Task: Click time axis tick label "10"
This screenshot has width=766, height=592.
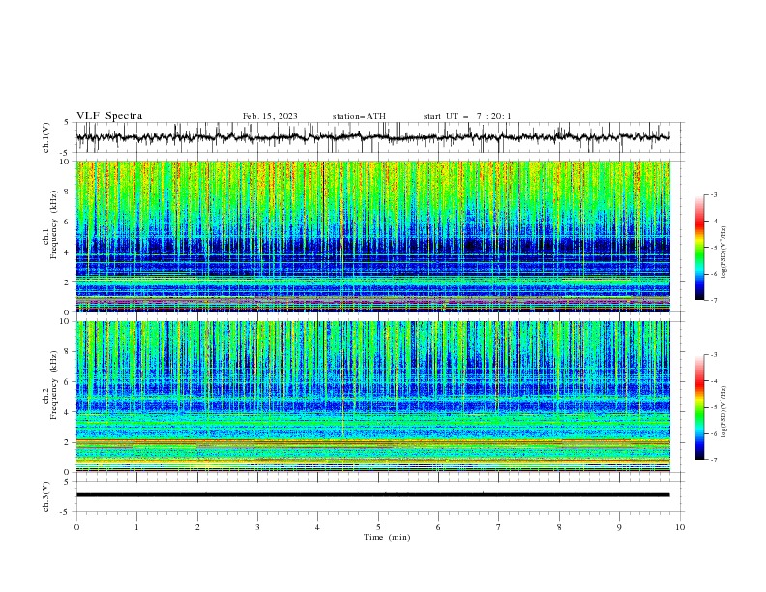Action: 680,527
